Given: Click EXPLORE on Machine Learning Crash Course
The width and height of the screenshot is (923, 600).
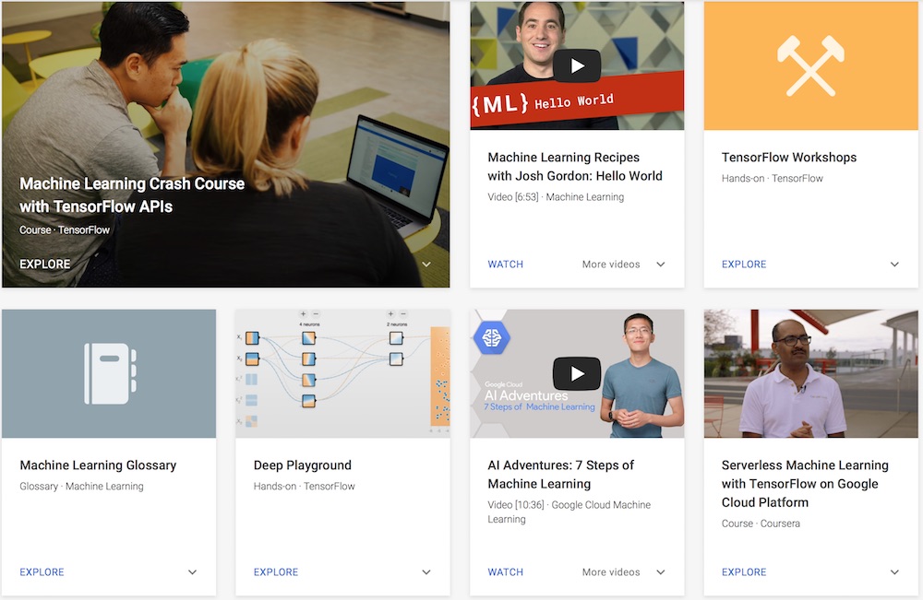Looking at the screenshot, I should (x=44, y=264).
